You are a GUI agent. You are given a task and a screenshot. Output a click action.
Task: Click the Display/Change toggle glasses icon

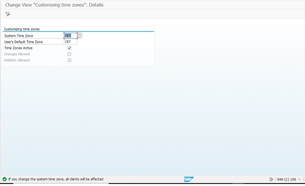pyautogui.click(x=7, y=14)
